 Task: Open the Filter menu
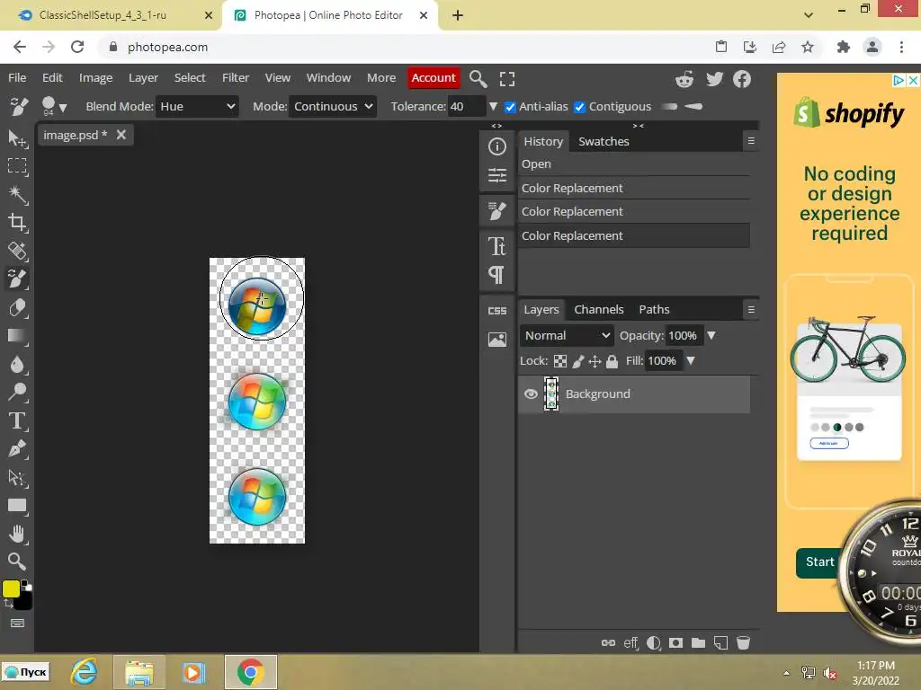pos(236,77)
